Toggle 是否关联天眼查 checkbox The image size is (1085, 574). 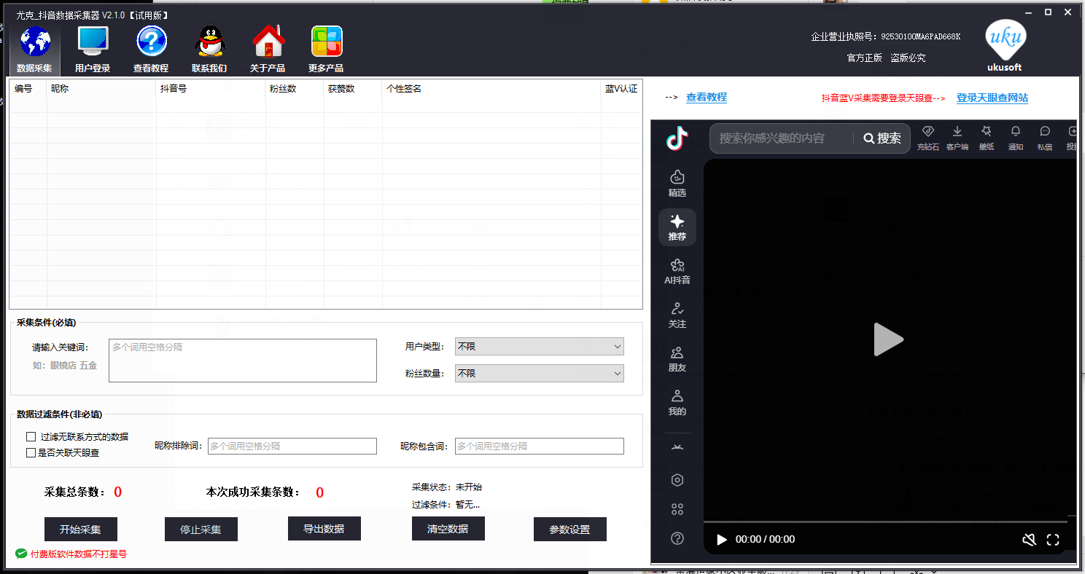coord(31,452)
